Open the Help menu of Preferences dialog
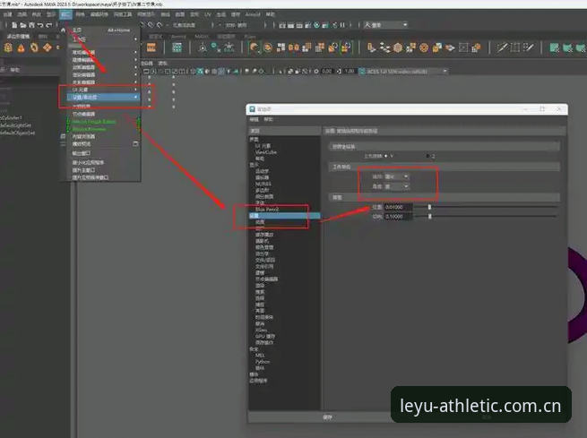 click(269, 119)
